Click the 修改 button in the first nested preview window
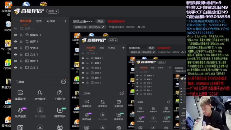 (x=151, y=48)
